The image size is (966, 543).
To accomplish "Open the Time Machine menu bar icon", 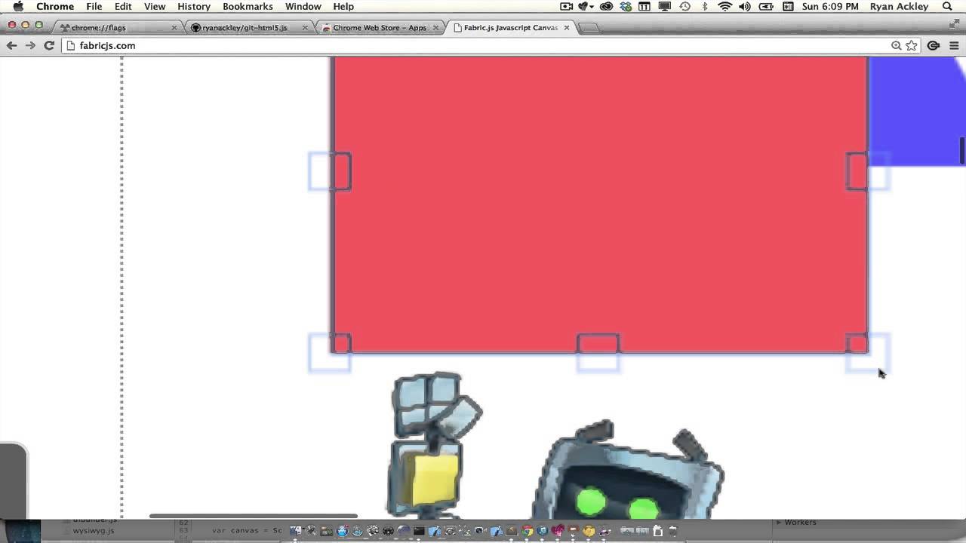I will click(685, 6).
